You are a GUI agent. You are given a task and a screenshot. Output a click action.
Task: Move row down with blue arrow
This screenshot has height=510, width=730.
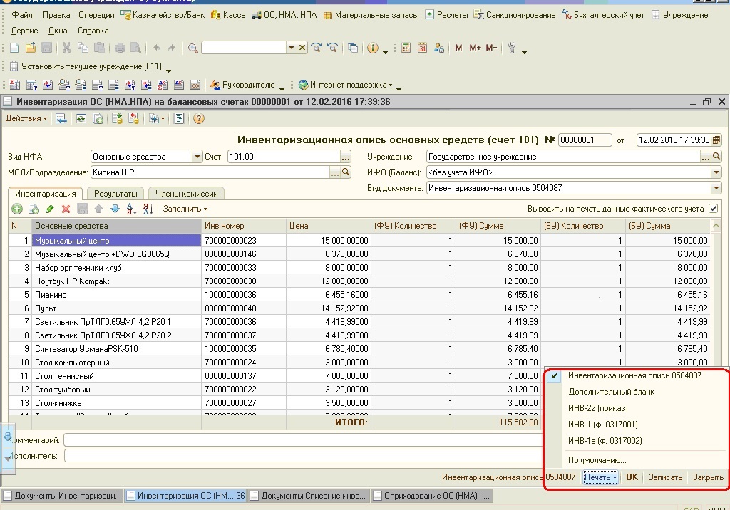[115, 209]
